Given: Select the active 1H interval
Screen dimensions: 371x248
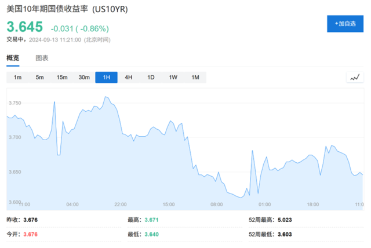Looking at the screenshot, I should 106,78.
